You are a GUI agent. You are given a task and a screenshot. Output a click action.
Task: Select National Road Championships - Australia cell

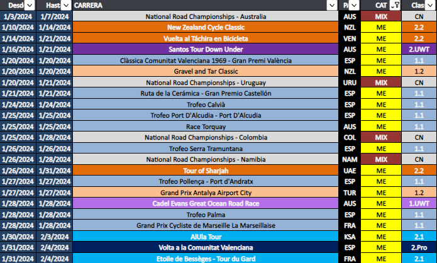click(206, 16)
